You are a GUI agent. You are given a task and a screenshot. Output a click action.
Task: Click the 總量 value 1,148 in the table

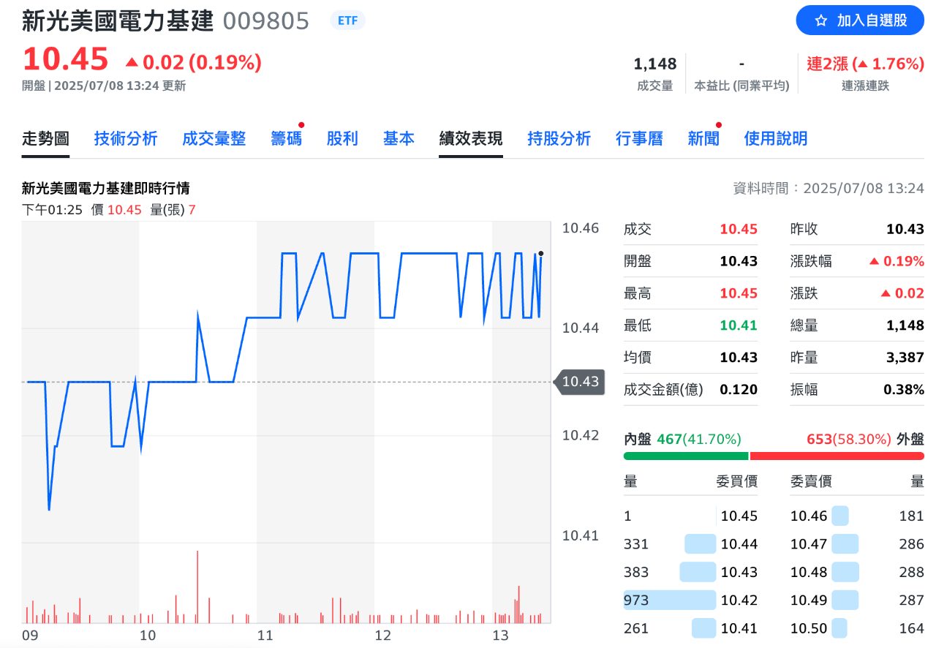905,325
